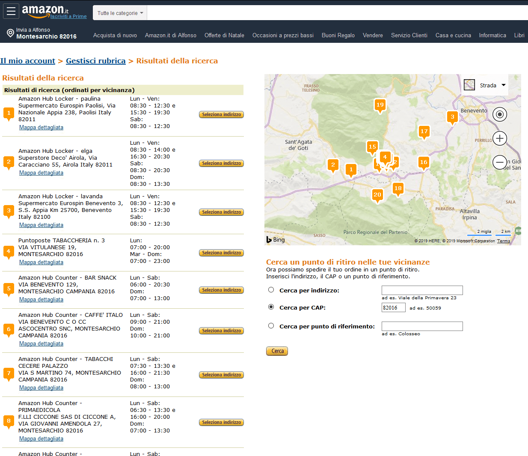The width and height of the screenshot is (528, 456).
Task: Click the map locate-me target icon
Action: (499, 114)
